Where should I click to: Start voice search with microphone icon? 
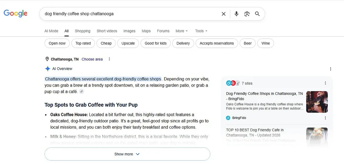tap(236, 14)
